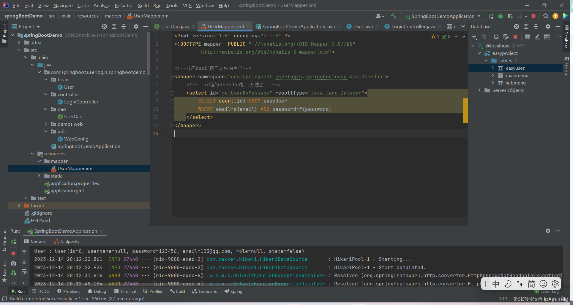Click the database Refresh icon
Screen dimensions: 573x305
click(x=496, y=37)
